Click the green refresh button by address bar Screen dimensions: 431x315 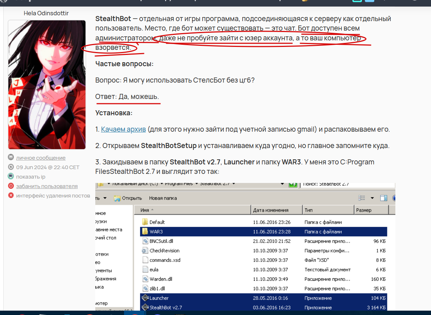click(x=293, y=185)
